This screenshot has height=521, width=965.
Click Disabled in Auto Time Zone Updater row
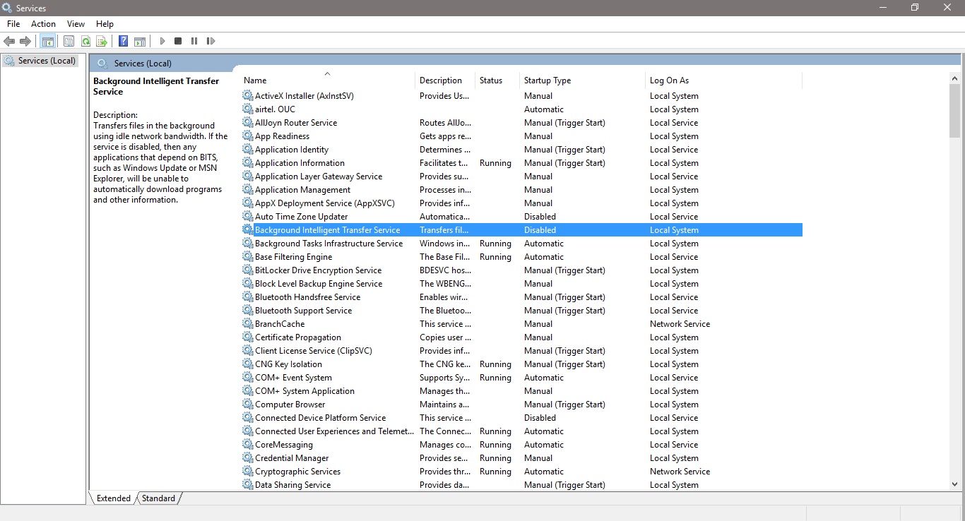[x=540, y=217]
